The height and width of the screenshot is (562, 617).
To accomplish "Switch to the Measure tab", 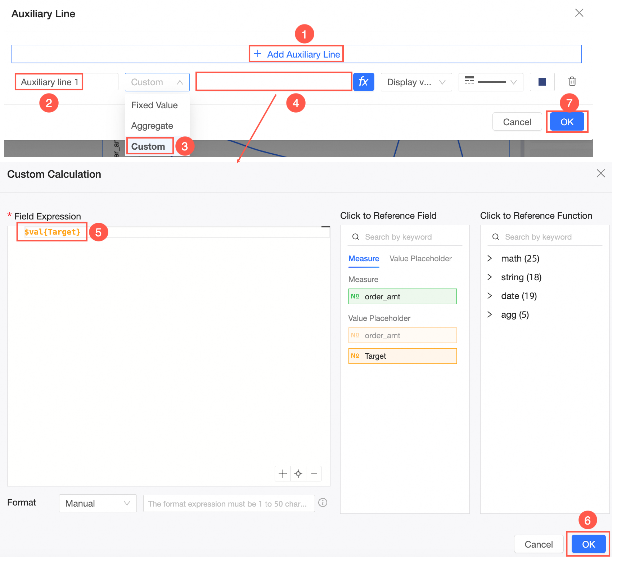I will (364, 259).
